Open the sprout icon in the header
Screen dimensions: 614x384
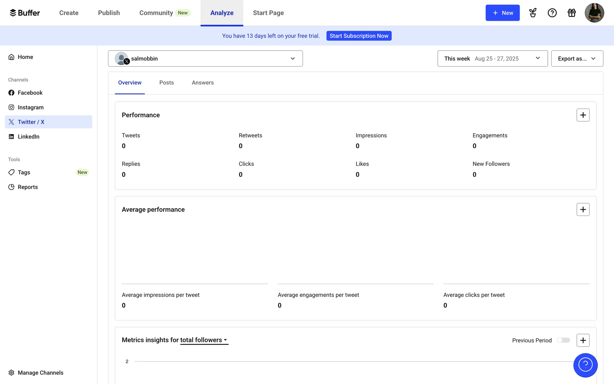533,13
